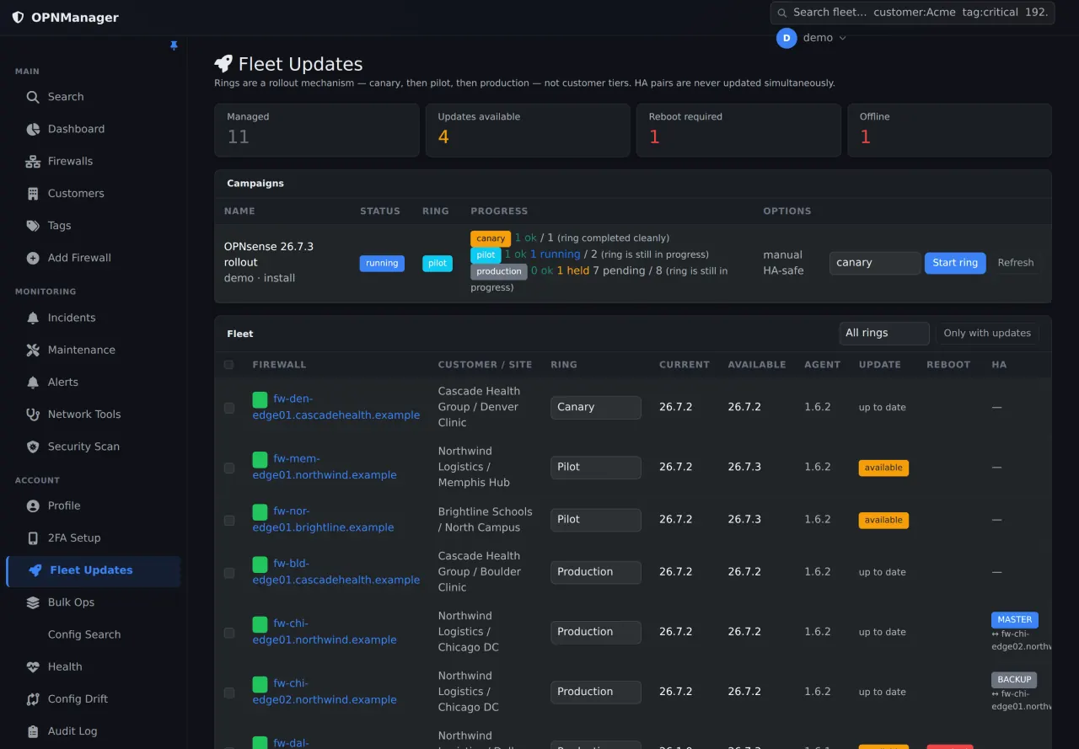
Task: Open the All rings filter dropdown
Action: pyautogui.click(x=884, y=334)
